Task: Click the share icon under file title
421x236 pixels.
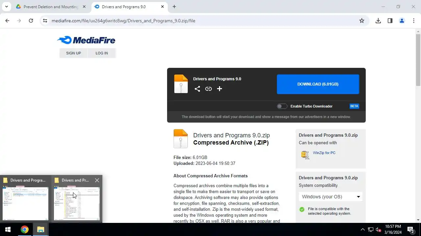Action: pyautogui.click(x=197, y=89)
